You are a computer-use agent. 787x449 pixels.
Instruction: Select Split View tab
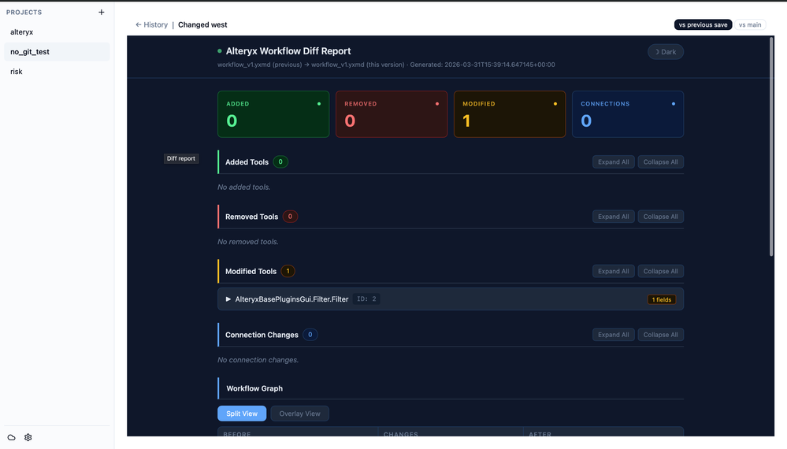tap(242, 414)
